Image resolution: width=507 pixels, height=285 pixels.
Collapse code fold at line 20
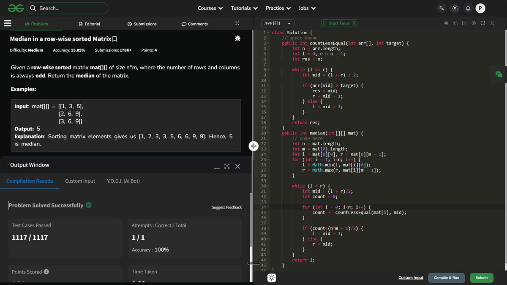click(x=268, y=133)
